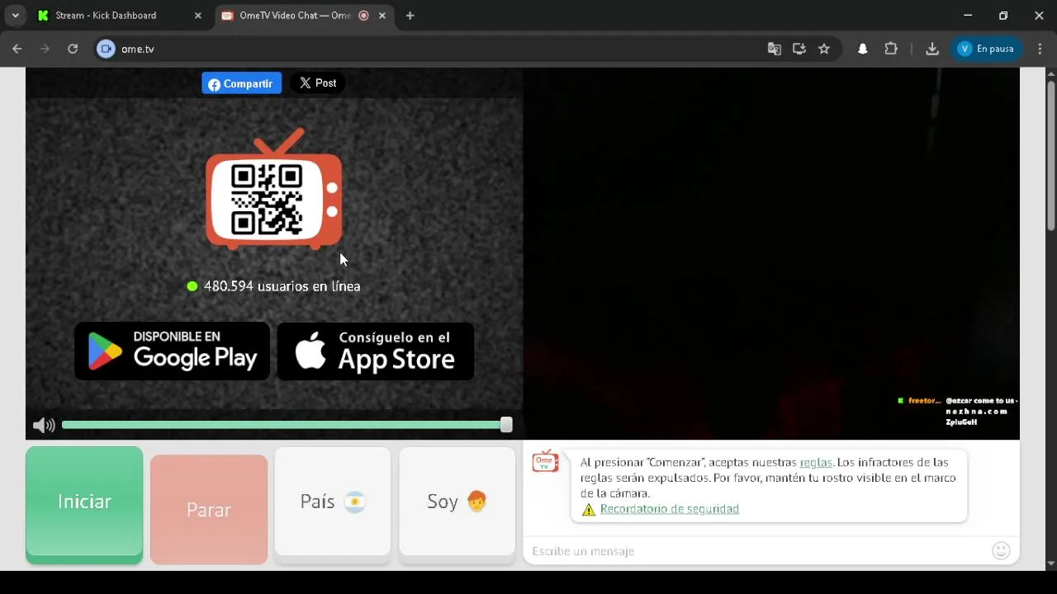
Task: Open a new browser tab
Action: click(x=410, y=15)
